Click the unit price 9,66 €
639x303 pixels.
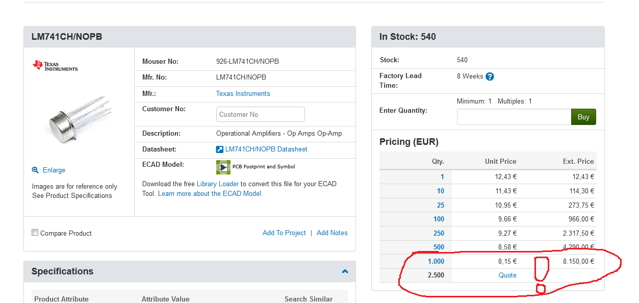tap(508, 219)
